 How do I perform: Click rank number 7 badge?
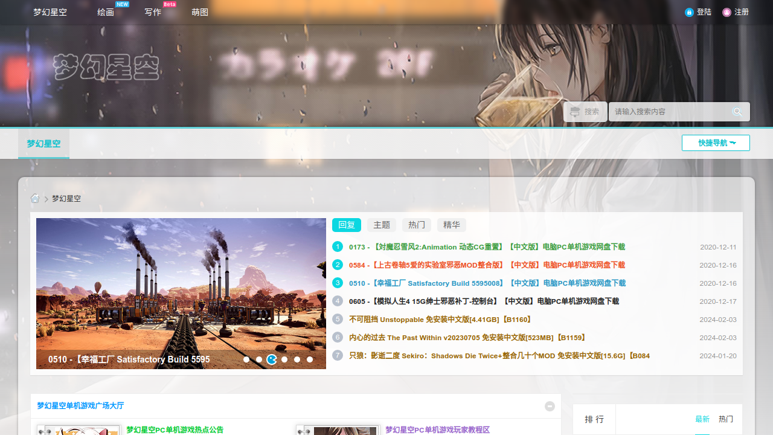coord(338,355)
